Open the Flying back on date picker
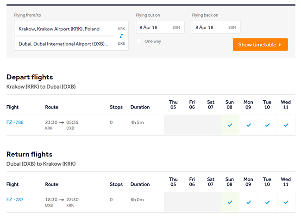The width and height of the screenshot is (301, 217). coord(216,27)
